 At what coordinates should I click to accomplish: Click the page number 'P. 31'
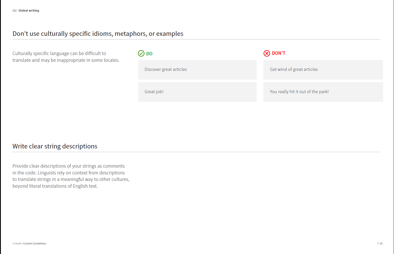(x=380, y=243)
